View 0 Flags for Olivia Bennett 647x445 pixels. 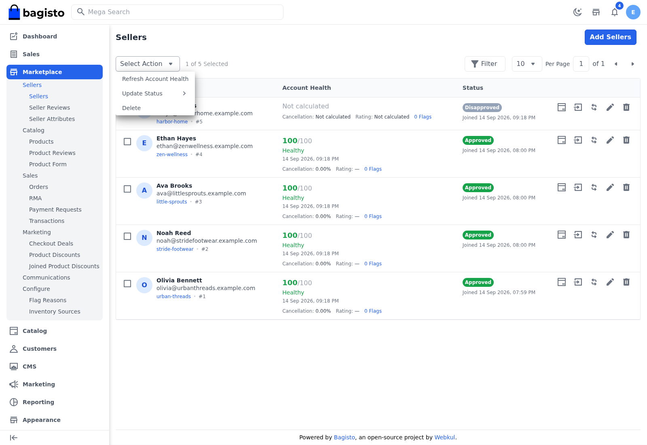[373, 311]
